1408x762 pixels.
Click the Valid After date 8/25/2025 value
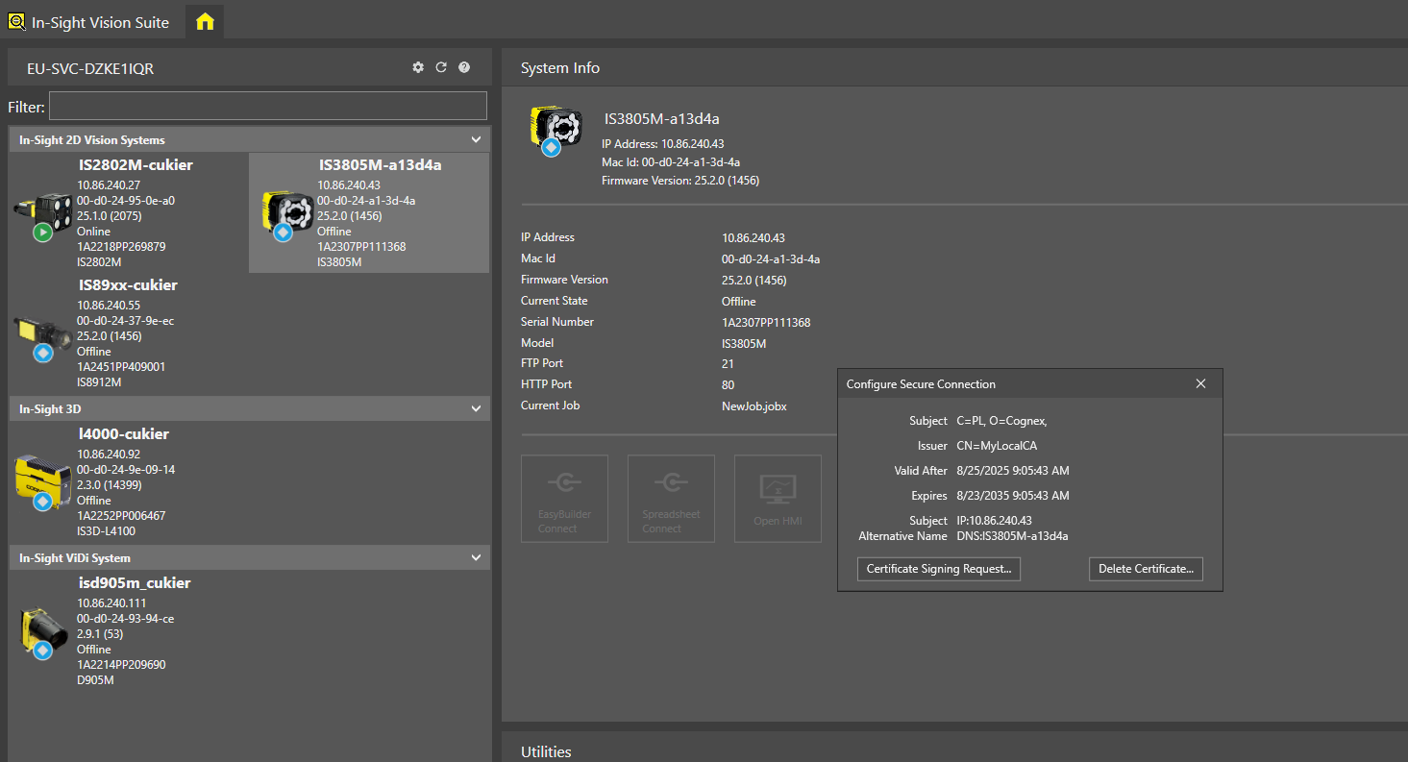pyautogui.click(x=1013, y=471)
